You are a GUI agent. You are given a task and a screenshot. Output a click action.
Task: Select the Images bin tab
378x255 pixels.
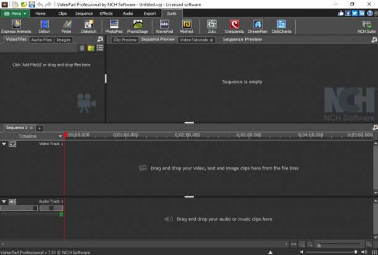(63, 40)
